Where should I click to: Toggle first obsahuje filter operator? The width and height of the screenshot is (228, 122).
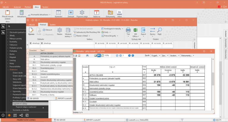31,43
